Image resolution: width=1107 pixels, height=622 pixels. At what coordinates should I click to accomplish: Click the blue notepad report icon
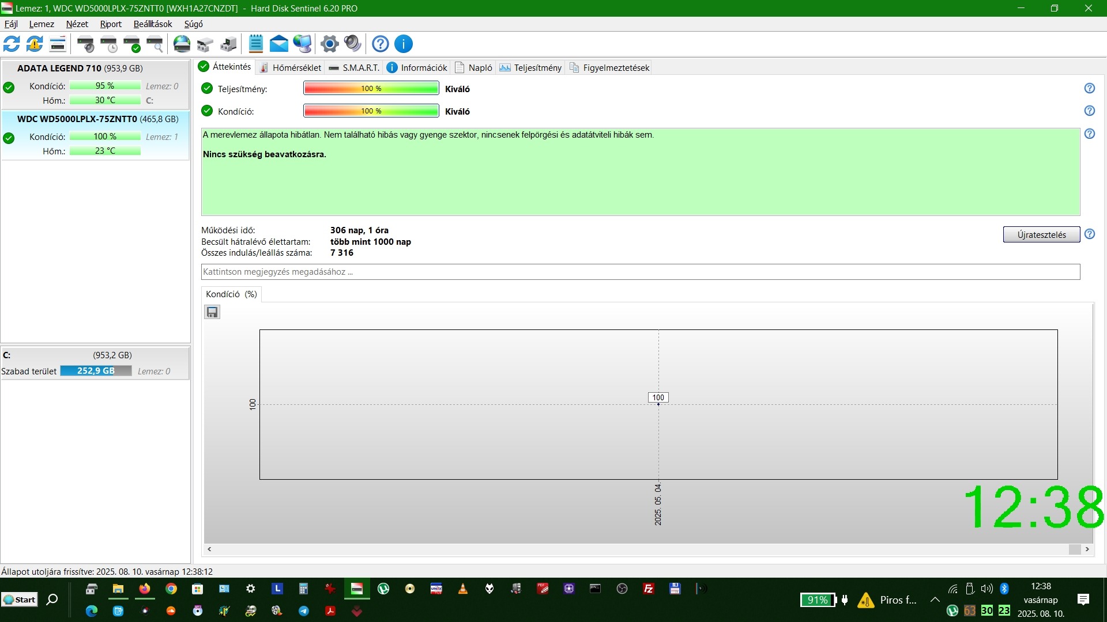[255, 44]
